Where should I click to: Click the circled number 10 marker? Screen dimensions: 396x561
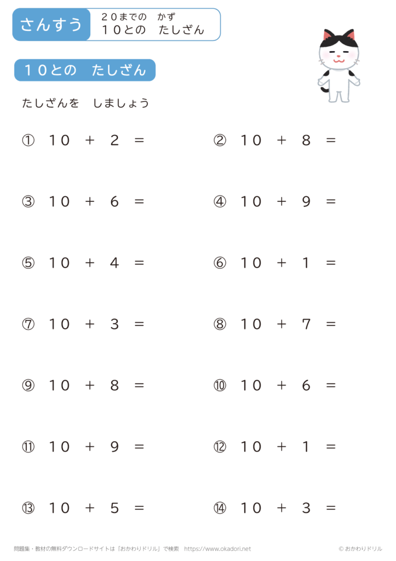(x=220, y=386)
